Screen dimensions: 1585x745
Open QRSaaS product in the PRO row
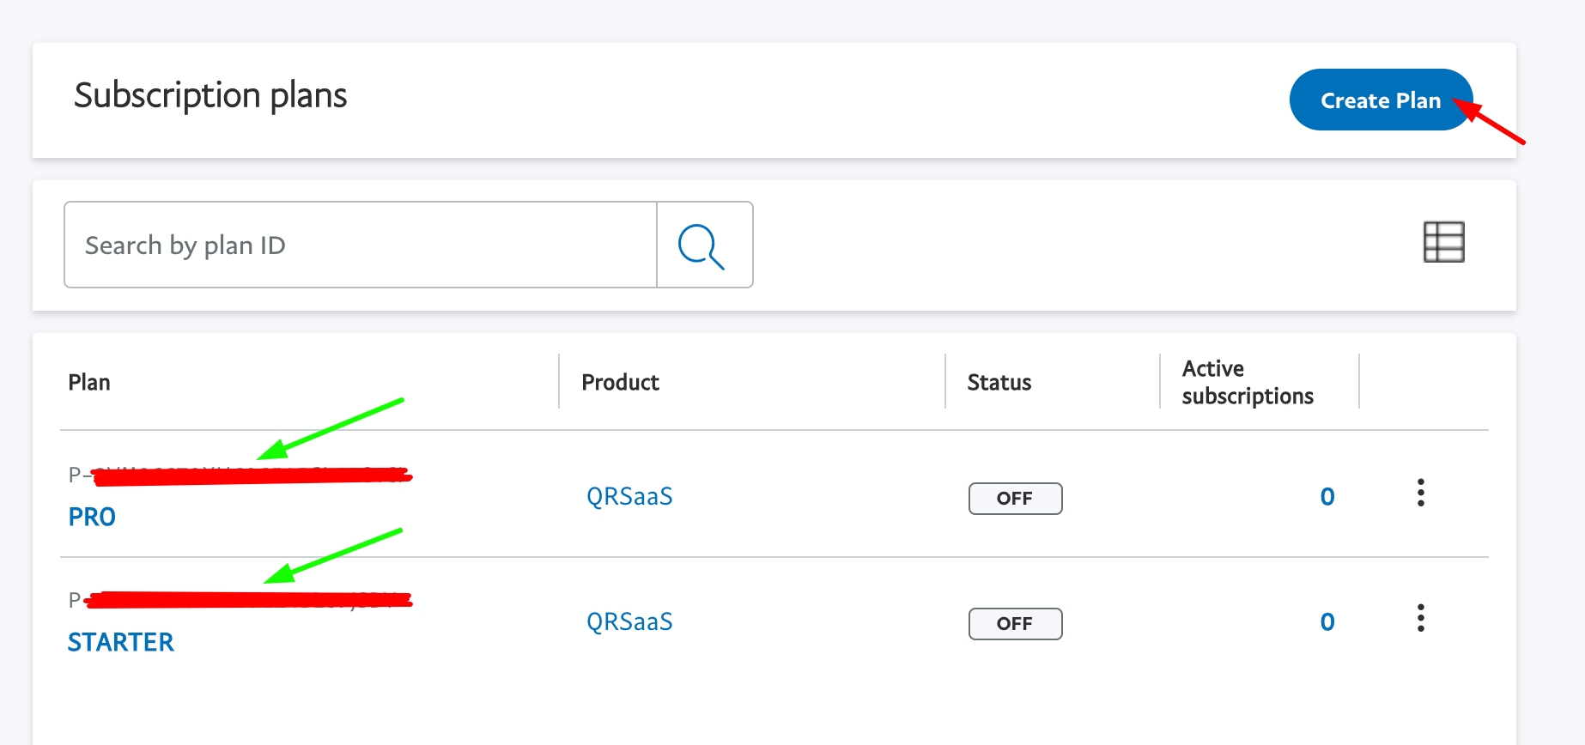pyautogui.click(x=629, y=496)
